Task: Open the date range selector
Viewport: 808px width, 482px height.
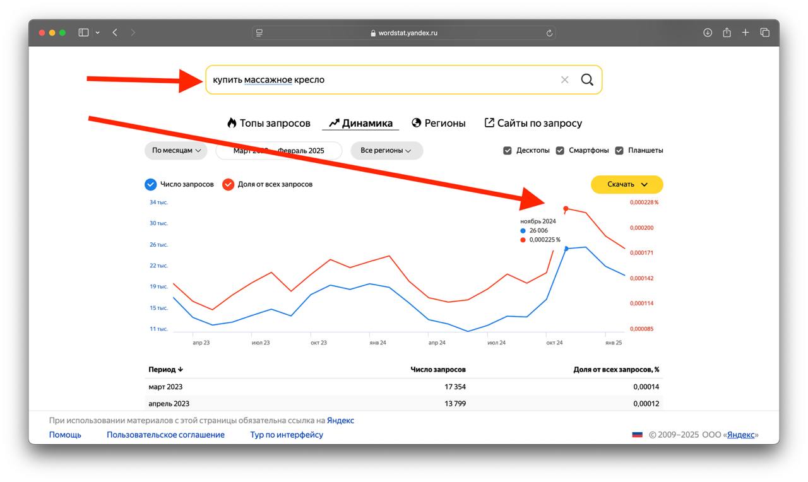Action: (x=279, y=151)
